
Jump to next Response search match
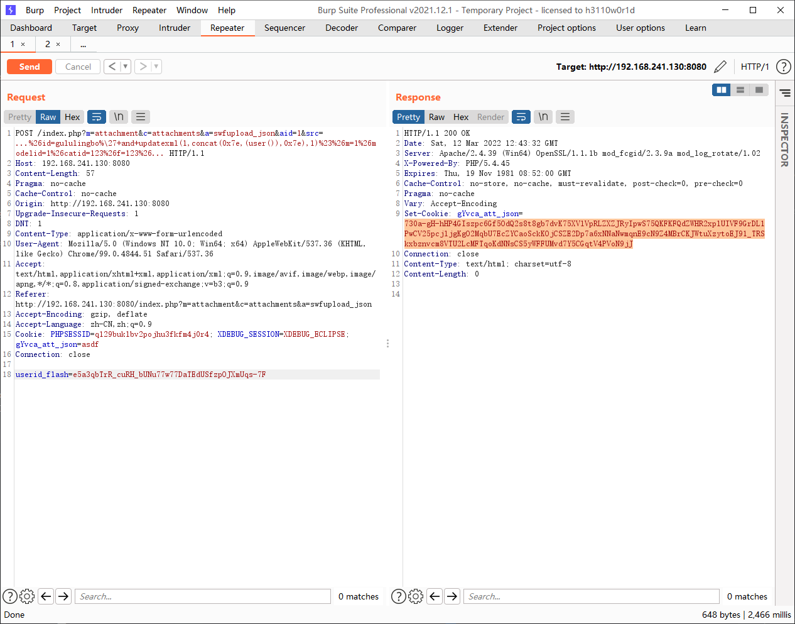tap(452, 596)
